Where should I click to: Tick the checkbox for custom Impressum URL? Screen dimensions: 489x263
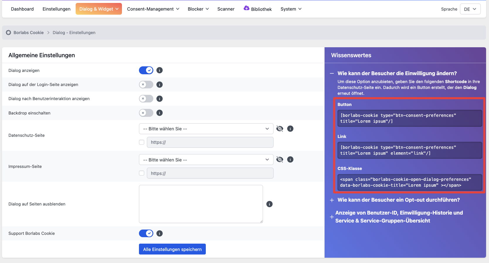tap(142, 173)
